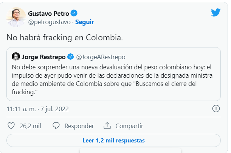The image size is (231, 153).
Task: Click the reply speech bubble icon
Action: 56,125
